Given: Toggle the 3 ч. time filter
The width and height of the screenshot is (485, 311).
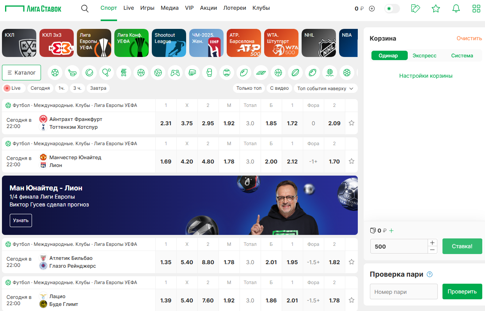Looking at the screenshot, I should (77, 88).
